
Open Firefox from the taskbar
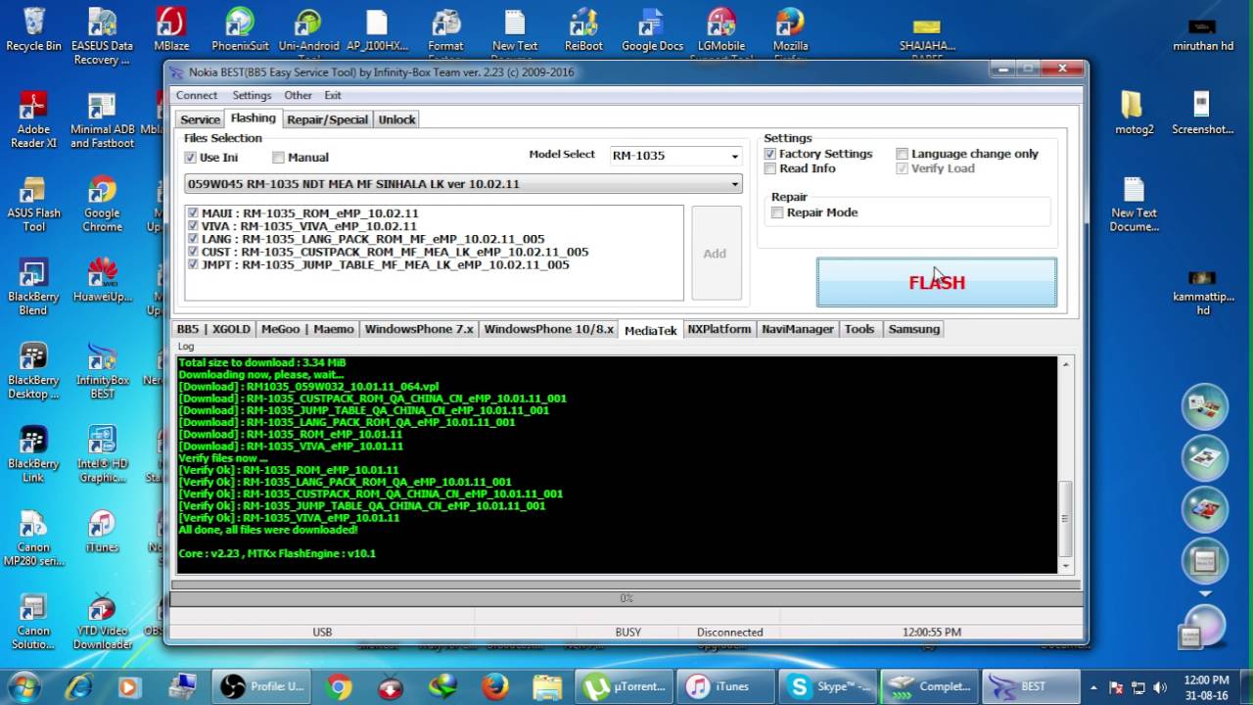click(495, 686)
